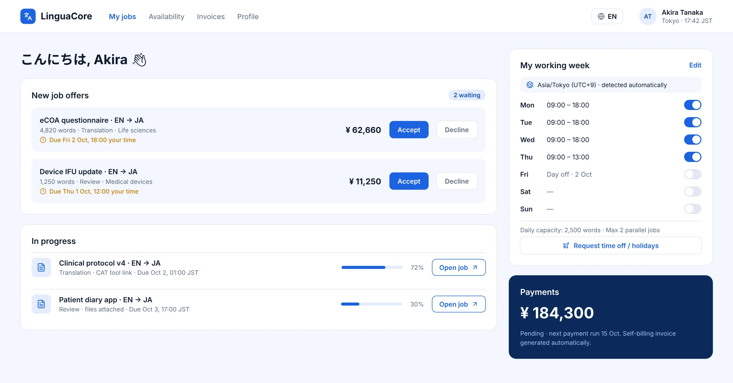
Task: Open the AT user avatar
Action: [647, 16]
